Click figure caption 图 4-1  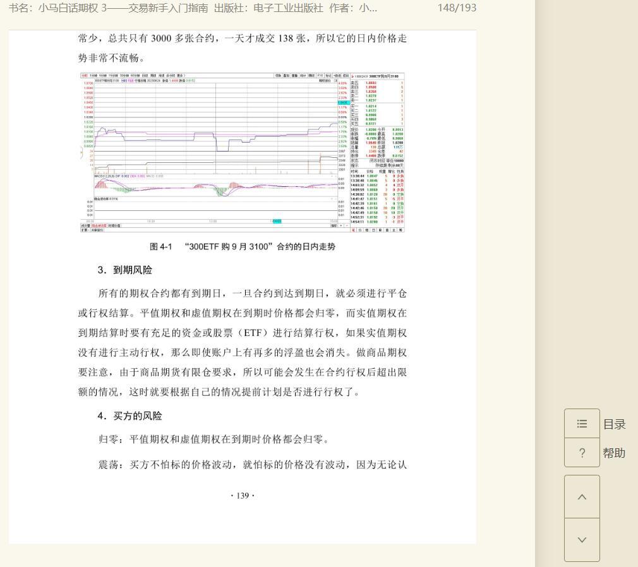pyautogui.click(x=242, y=247)
